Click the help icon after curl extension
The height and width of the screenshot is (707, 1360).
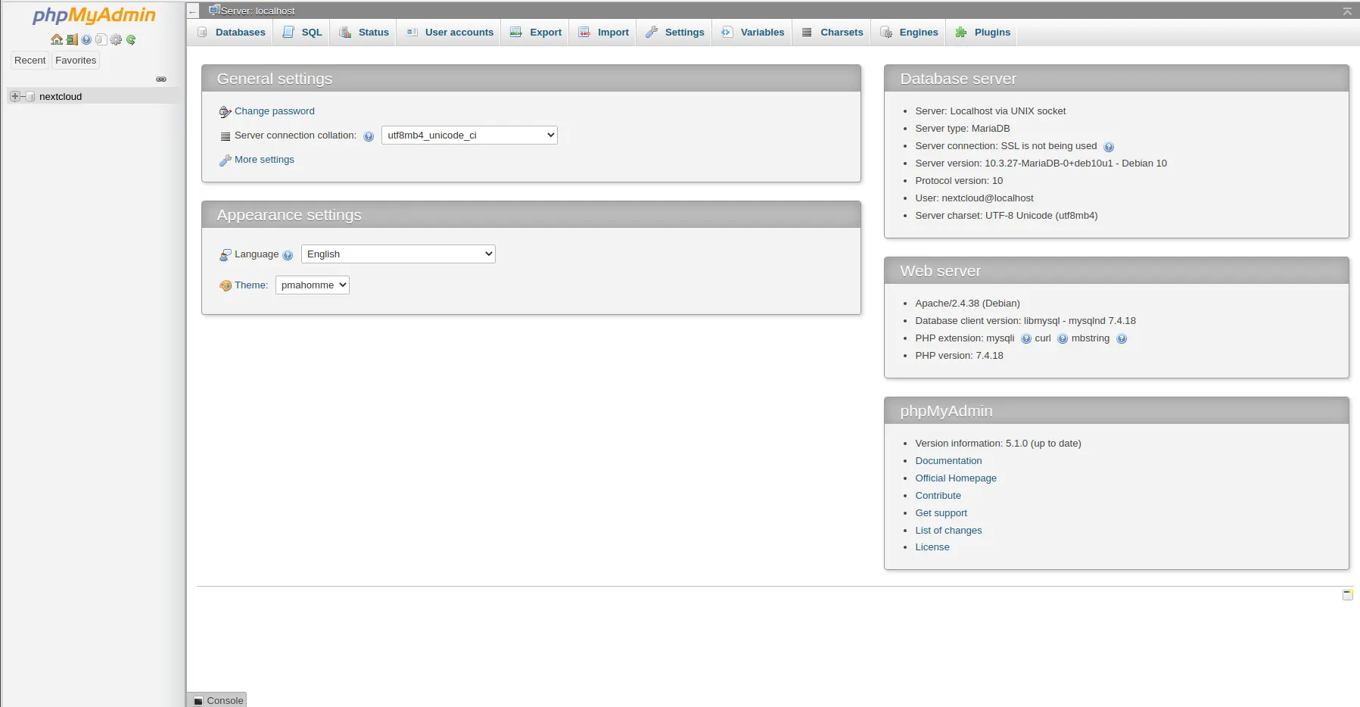click(1063, 339)
